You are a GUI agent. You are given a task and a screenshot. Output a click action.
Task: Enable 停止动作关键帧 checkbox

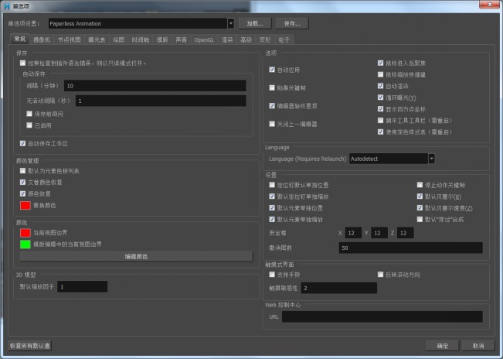[x=420, y=185]
